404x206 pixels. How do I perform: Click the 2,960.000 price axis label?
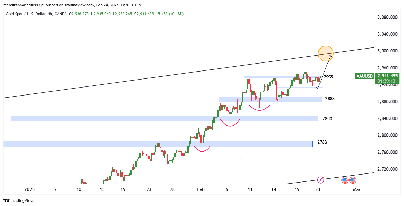387,68
